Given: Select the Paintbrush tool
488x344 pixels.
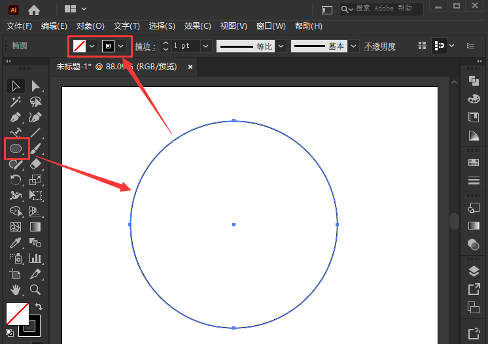Looking at the screenshot, I should click(x=35, y=148).
